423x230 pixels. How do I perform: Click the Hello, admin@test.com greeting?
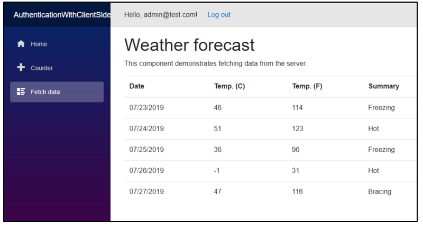pyautogui.click(x=160, y=15)
